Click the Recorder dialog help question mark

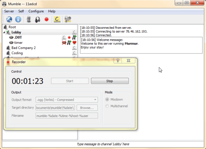pos(118,60)
